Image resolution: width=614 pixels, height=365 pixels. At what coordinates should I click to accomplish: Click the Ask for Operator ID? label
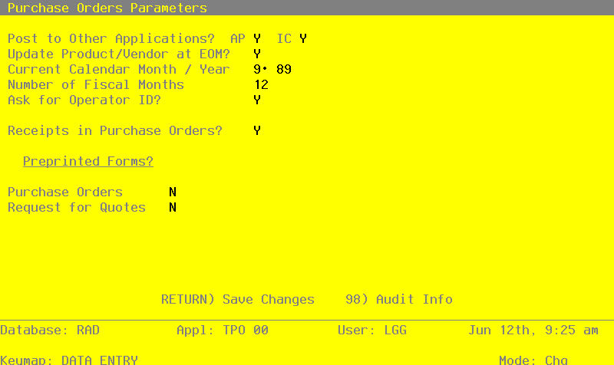(x=84, y=100)
